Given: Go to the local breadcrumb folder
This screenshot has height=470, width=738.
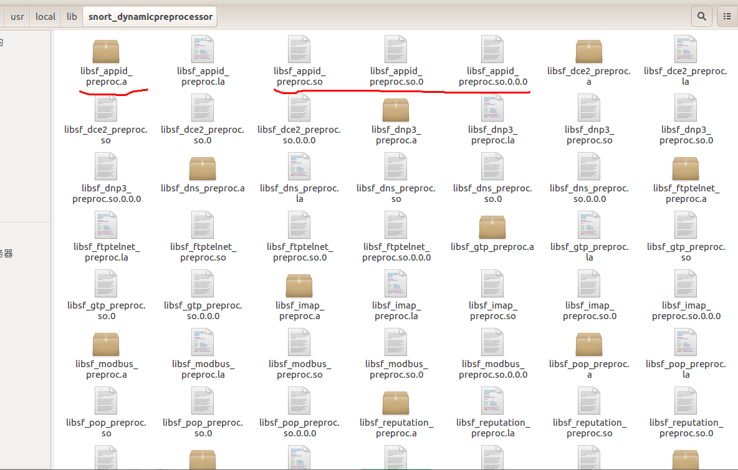Looking at the screenshot, I should 45,16.
